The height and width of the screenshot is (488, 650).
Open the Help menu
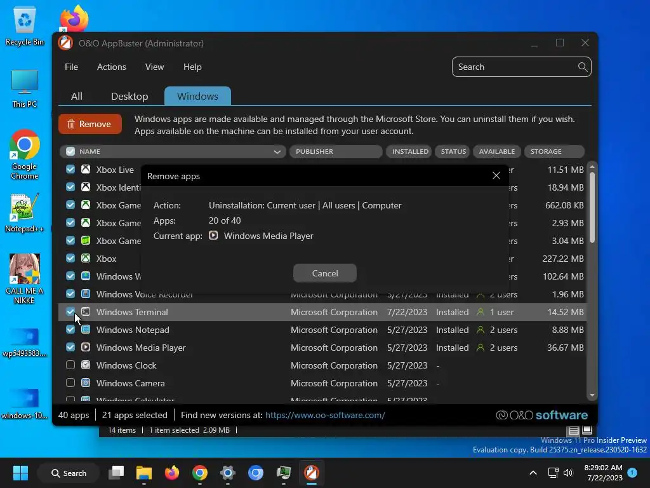(x=192, y=67)
